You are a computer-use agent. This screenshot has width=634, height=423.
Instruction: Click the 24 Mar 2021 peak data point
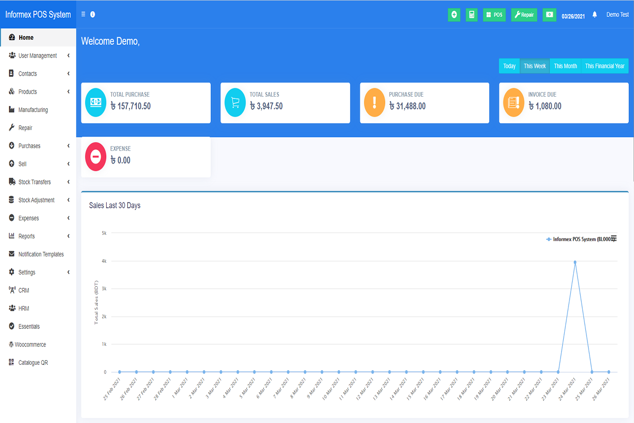[x=575, y=262]
